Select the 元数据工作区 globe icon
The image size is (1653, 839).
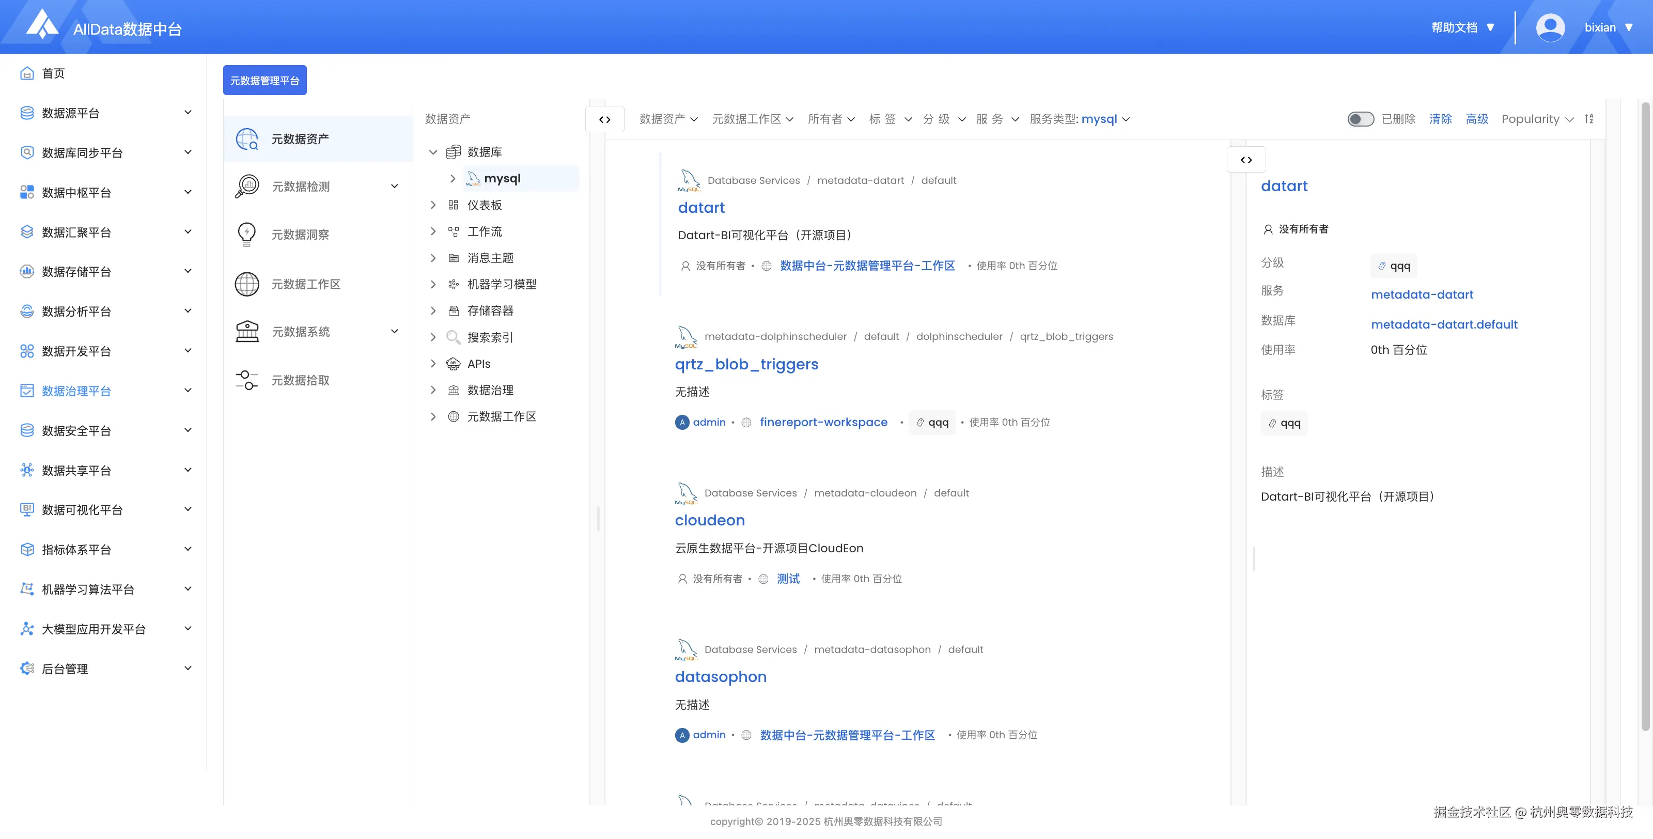[247, 284]
